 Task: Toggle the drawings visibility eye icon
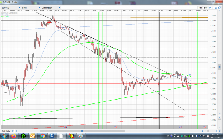(216, 8)
